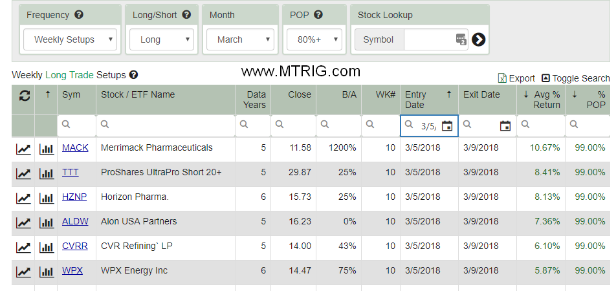Click the Sym column search filter

click(x=76, y=125)
